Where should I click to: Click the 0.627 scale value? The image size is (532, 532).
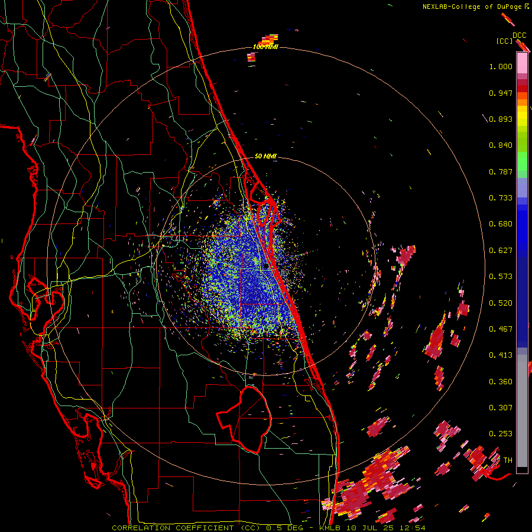click(x=501, y=251)
